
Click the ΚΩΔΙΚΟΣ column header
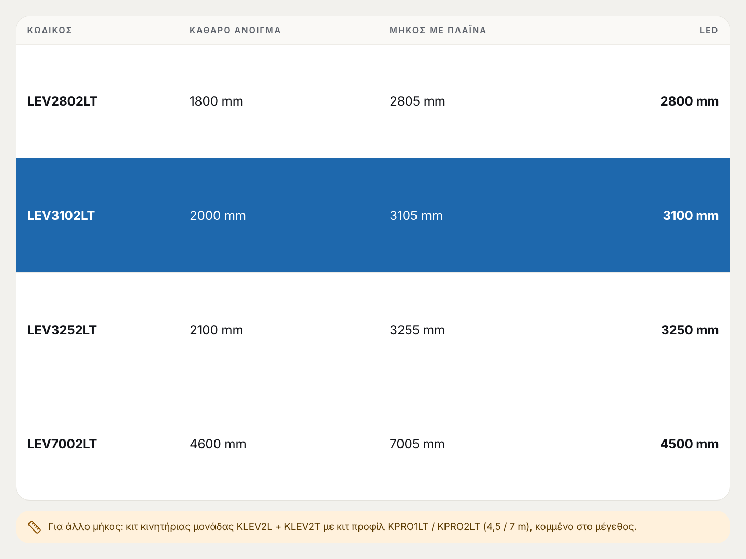pyautogui.click(x=50, y=30)
